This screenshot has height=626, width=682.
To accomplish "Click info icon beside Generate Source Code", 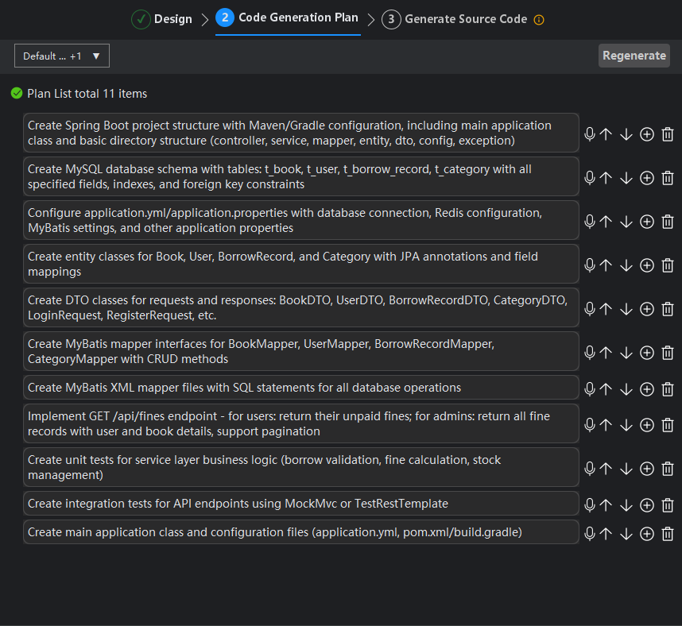I will tap(539, 20).
